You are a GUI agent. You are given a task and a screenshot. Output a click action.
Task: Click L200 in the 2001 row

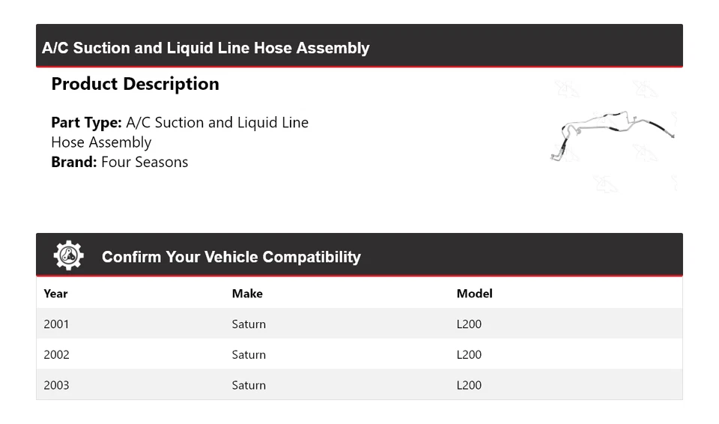pos(469,324)
